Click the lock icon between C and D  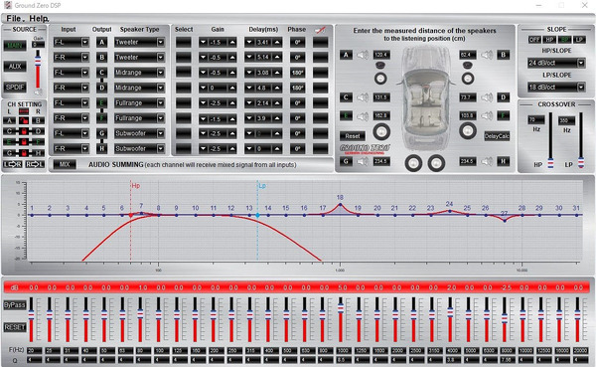[x=24, y=131]
